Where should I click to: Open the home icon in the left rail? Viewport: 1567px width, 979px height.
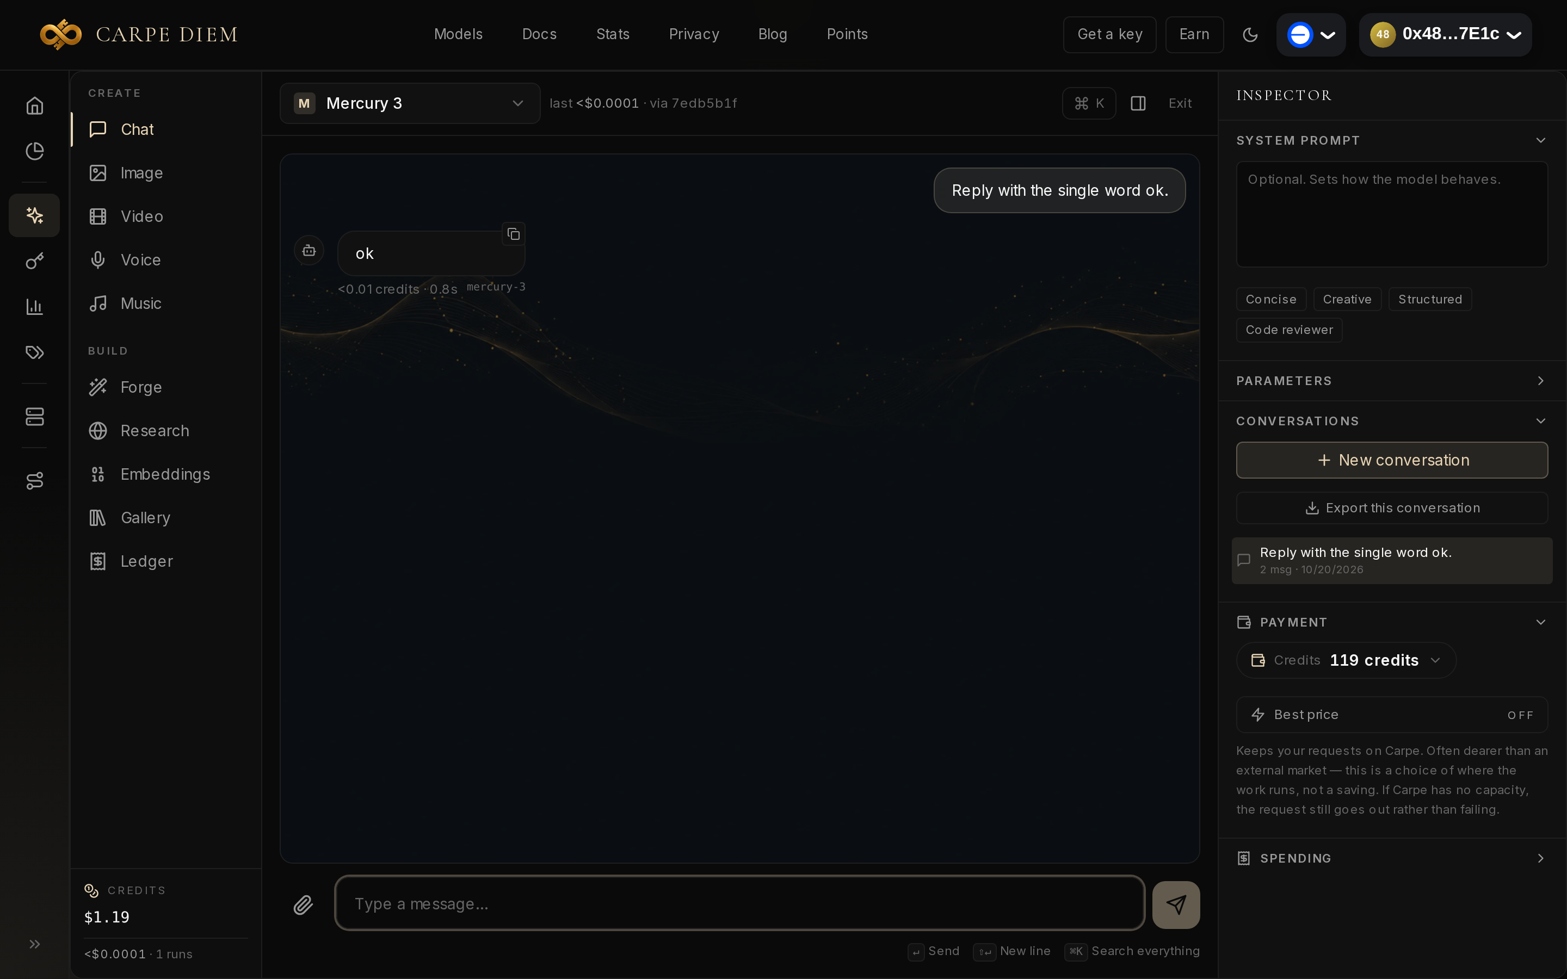(x=34, y=106)
